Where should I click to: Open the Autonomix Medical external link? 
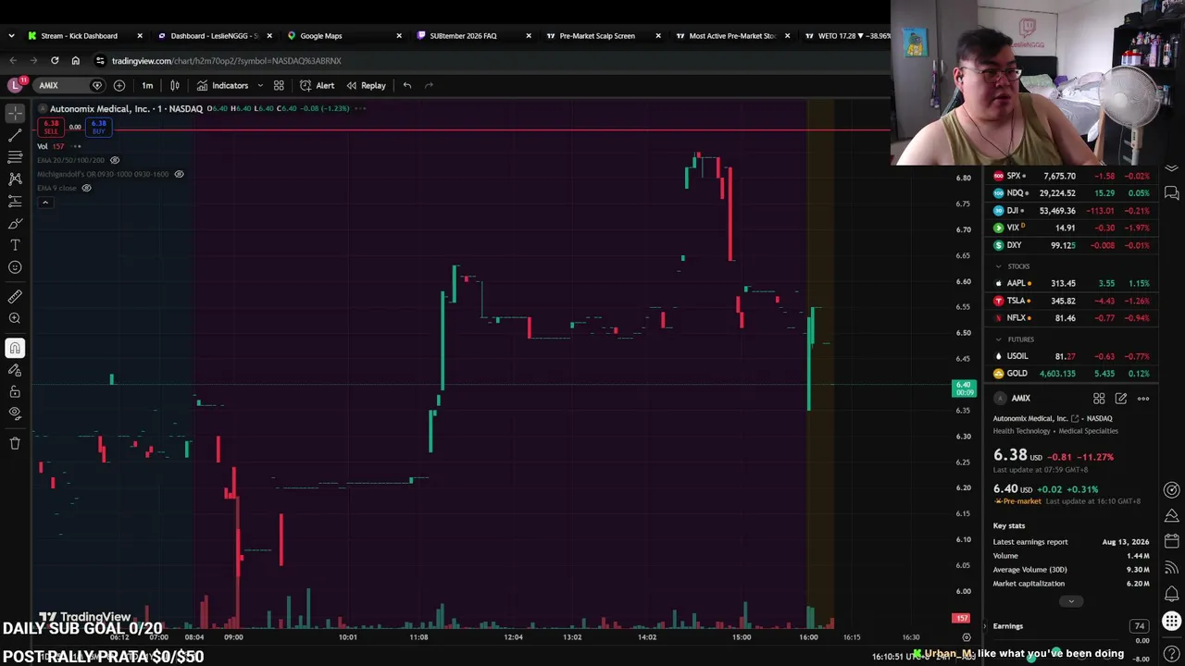point(1075,419)
